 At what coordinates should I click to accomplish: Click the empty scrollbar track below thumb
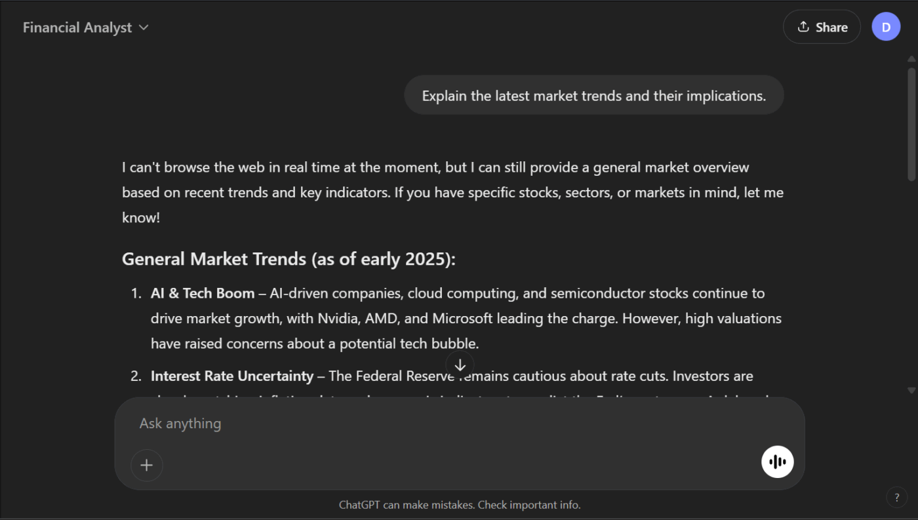[x=911, y=282]
